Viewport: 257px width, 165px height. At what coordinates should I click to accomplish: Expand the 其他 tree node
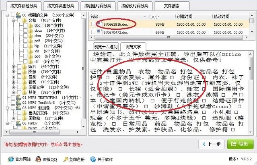[13, 92]
